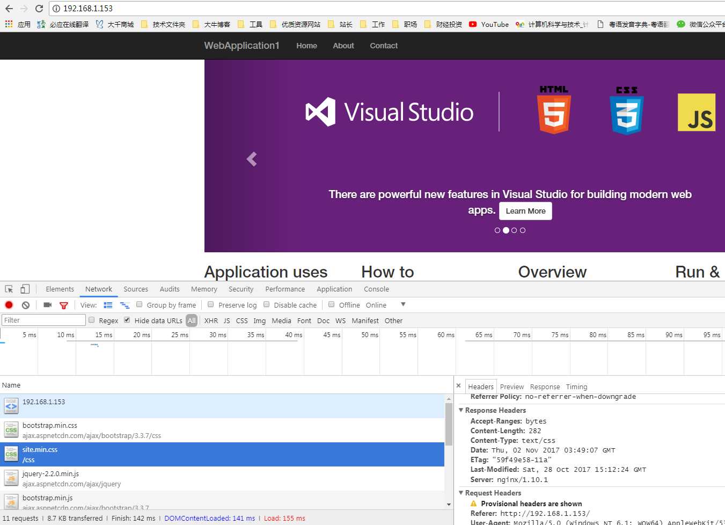Collapse the Request Headers section
This screenshot has height=525, width=725.
pyautogui.click(x=460, y=493)
